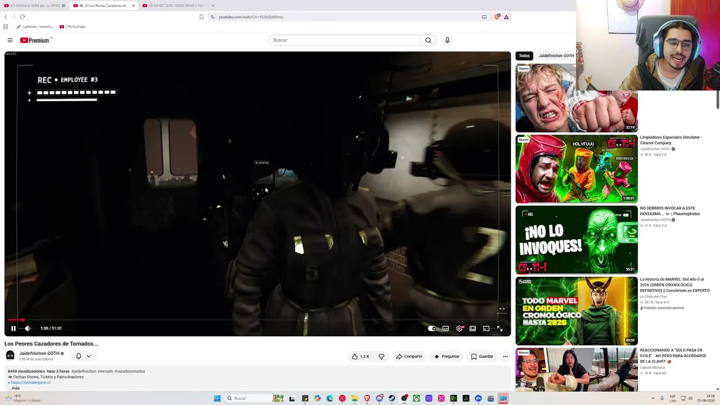Image resolution: width=720 pixels, height=405 pixels.
Task: Turn on subtitles in the player
Action: tap(445, 328)
